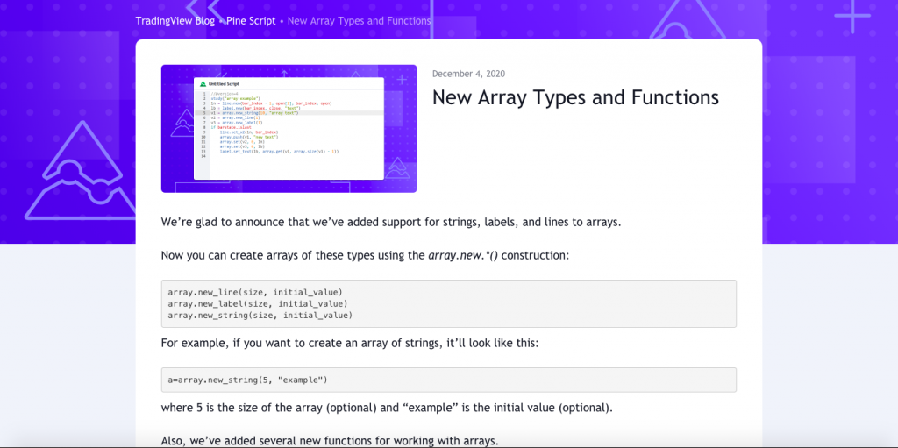Click the array.new_line(size, initial_value) code line
This screenshot has width=898, height=448.
(255, 292)
